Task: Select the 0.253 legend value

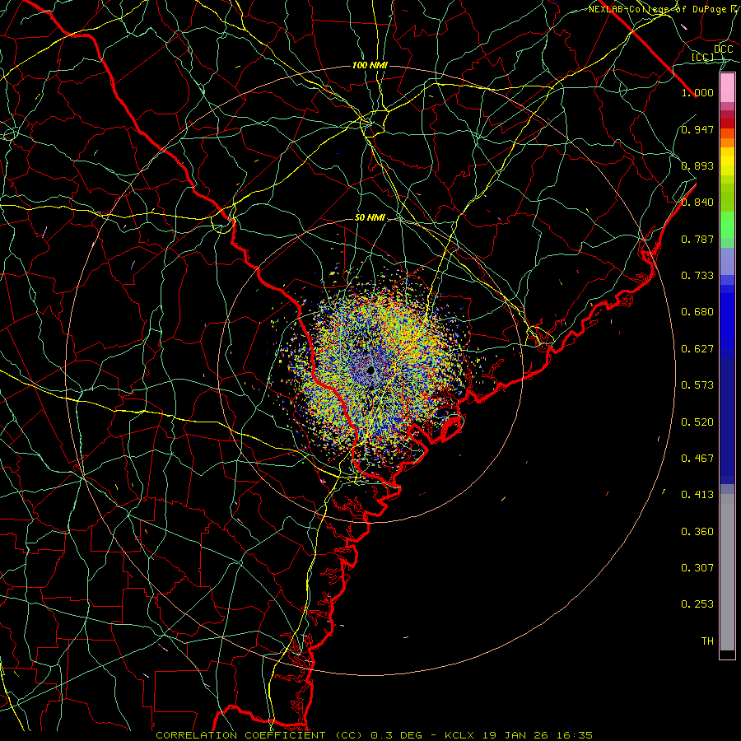Action: 697,604
